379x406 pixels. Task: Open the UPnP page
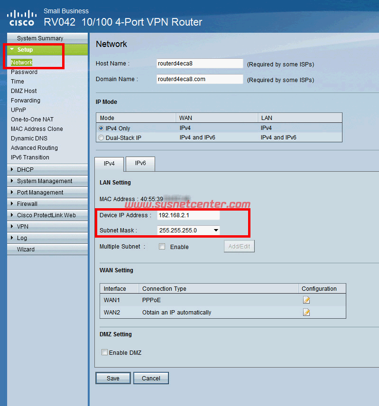point(18,110)
